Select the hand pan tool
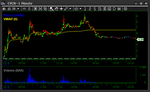The height and width of the screenshot is (92, 150). click(x=56, y=9)
